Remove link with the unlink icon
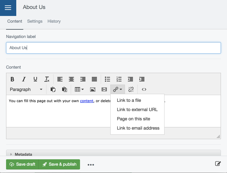 click(x=131, y=89)
